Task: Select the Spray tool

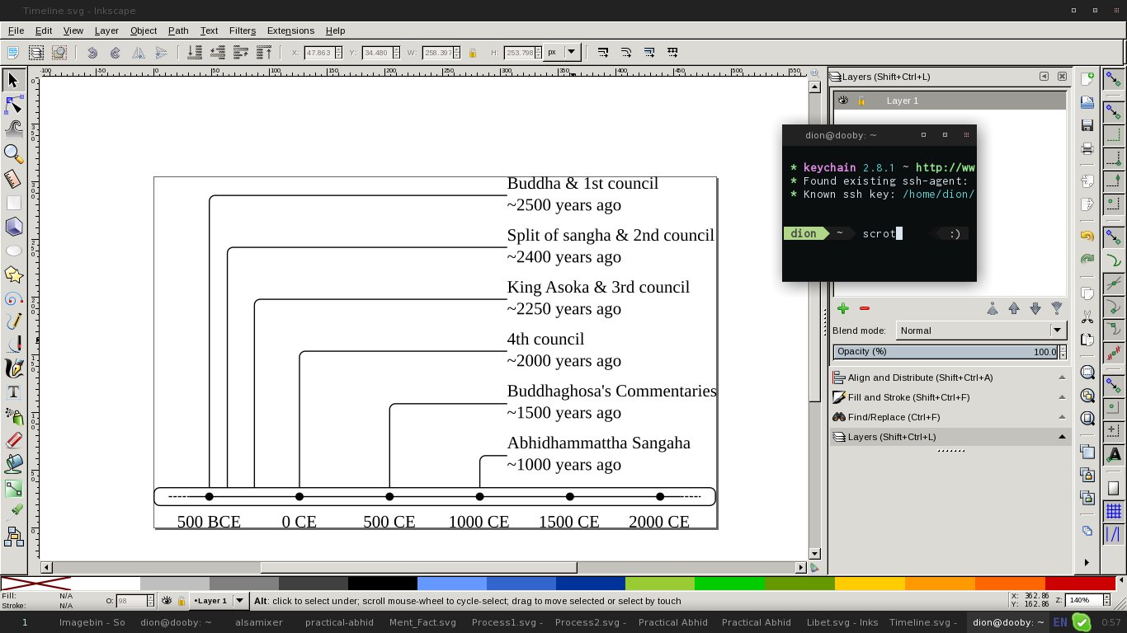Action: (x=13, y=416)
